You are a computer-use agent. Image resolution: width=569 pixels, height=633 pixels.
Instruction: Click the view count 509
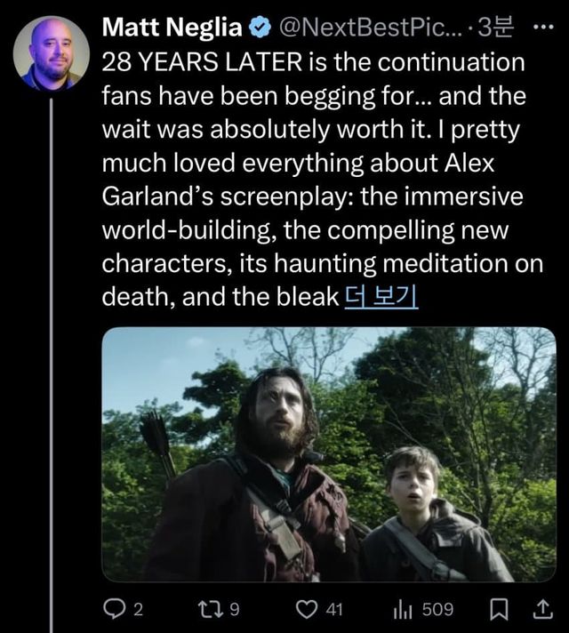(x=437, y=609)
